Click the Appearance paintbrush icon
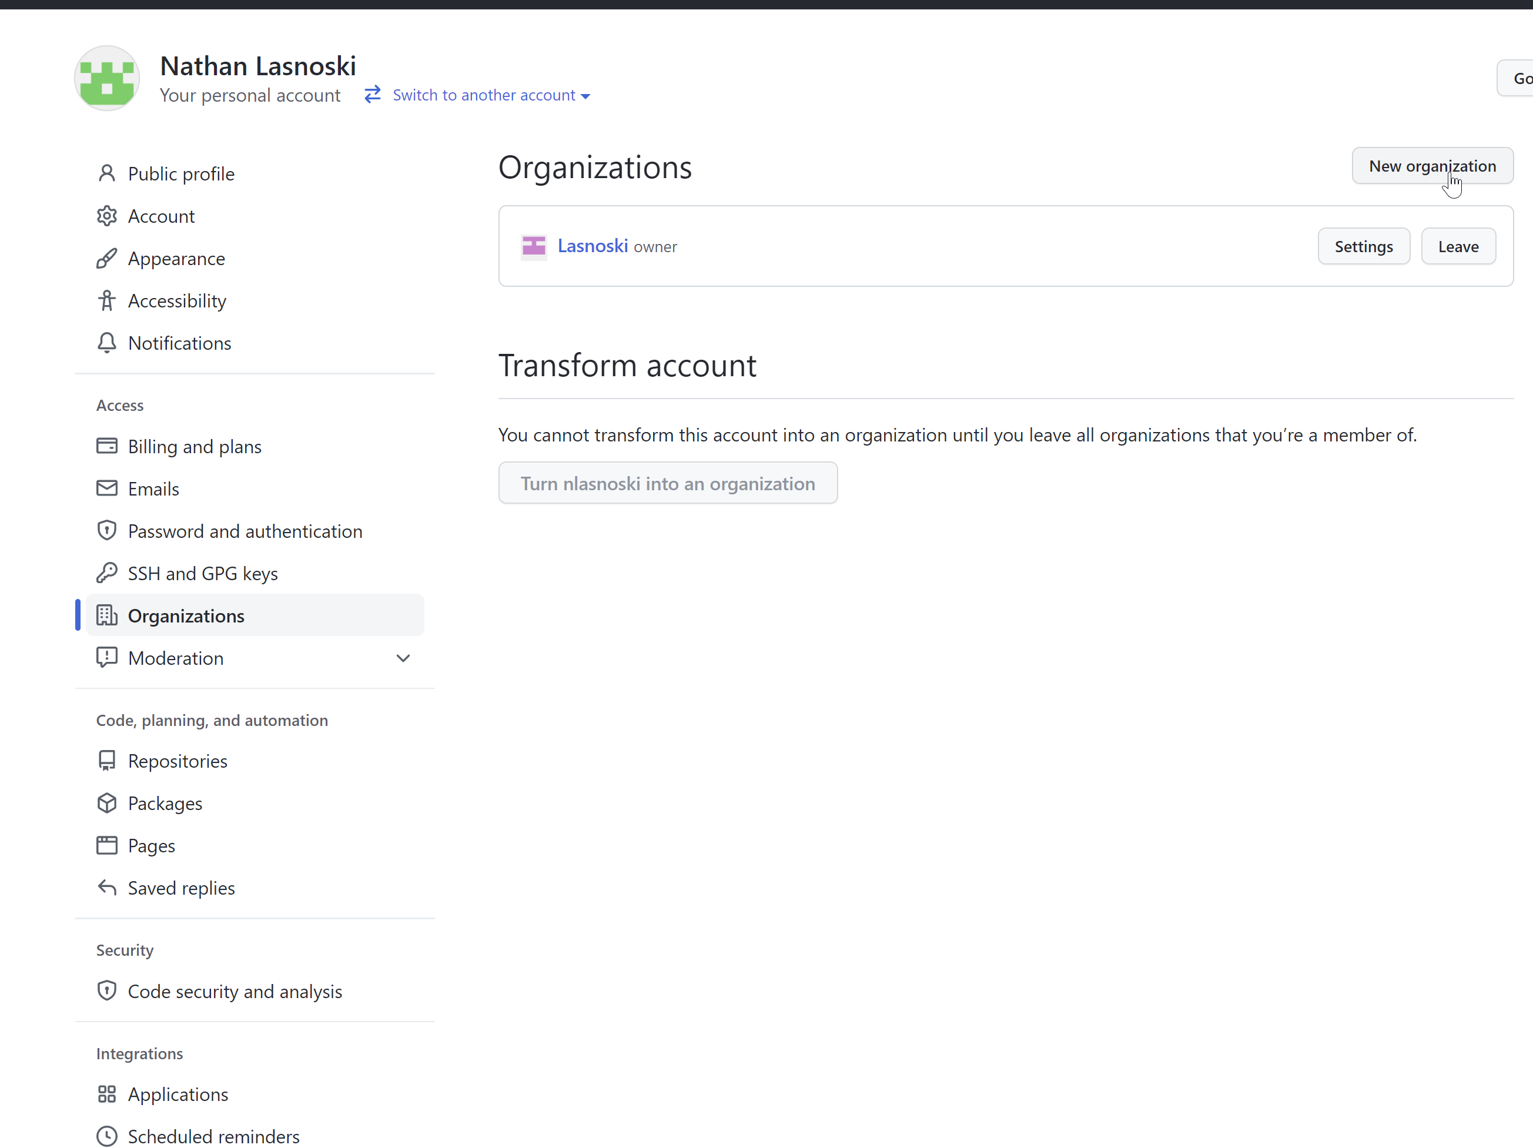 (107, 259)
